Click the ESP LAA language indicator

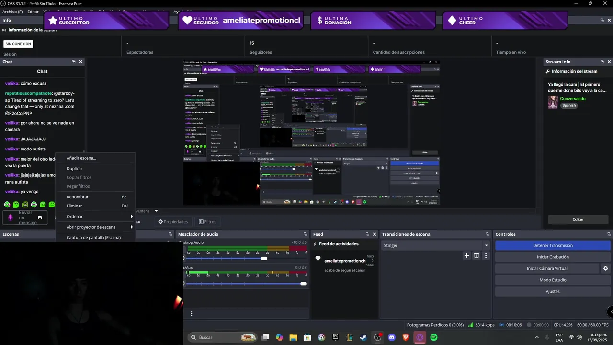click(559, 337)
